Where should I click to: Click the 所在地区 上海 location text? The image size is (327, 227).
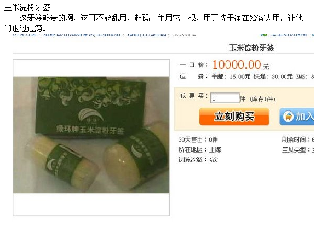pyautogui.click(x=199, y=150)
